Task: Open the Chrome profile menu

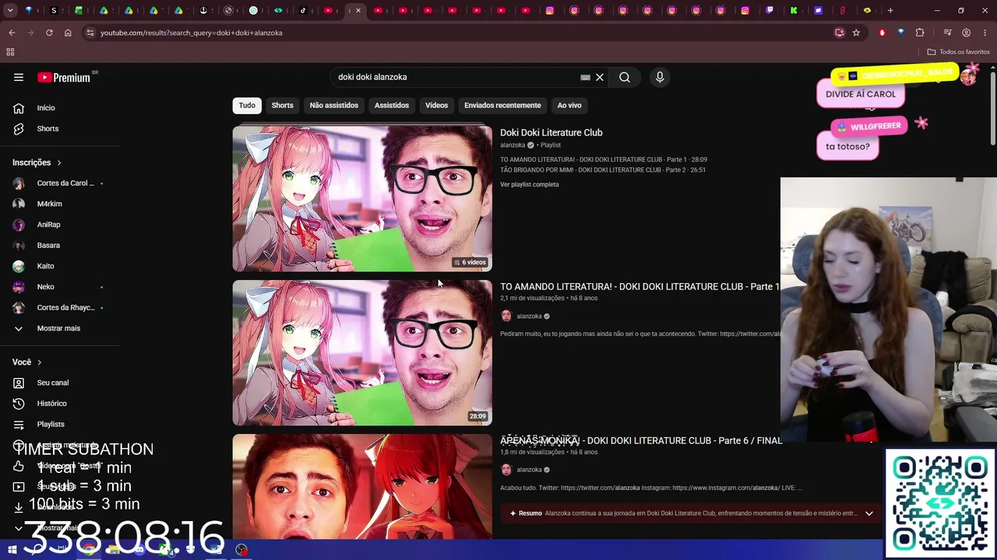Action: coord(966,33)
